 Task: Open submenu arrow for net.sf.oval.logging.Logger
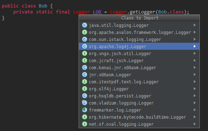pos(194,124)
